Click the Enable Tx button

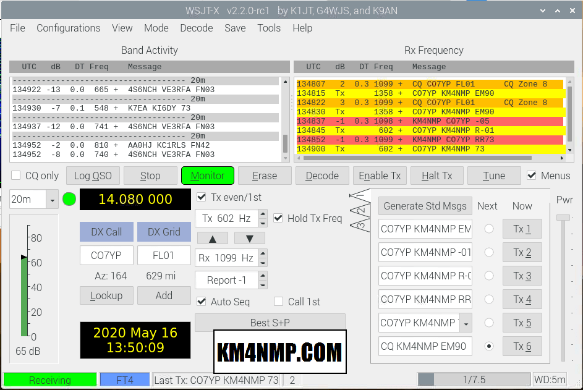click(x=380, y=176)
